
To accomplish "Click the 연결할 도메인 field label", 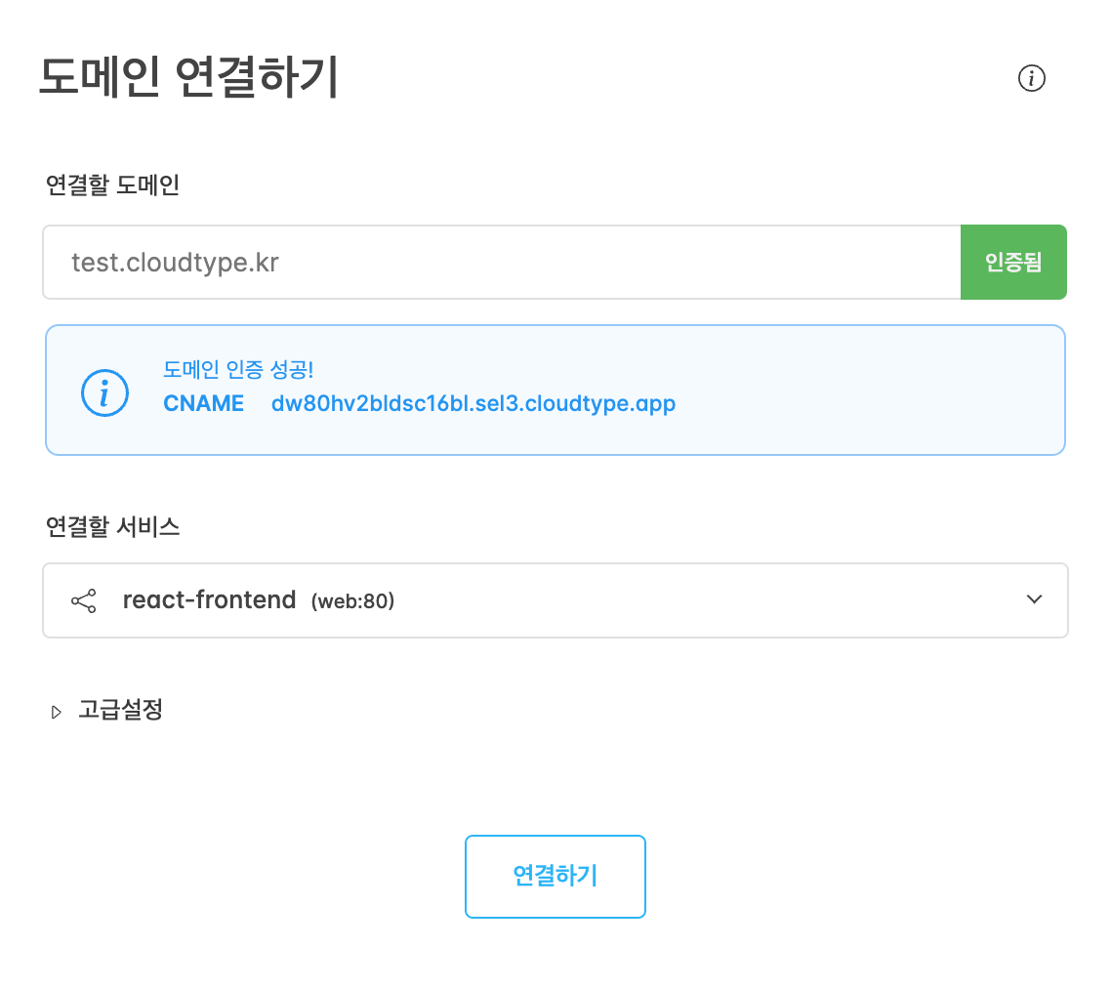I will tap(112, 185).
